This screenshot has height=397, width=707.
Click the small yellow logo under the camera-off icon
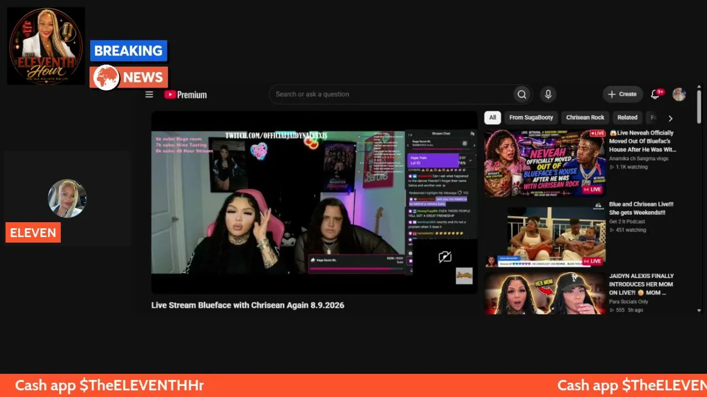click(464, 276)
